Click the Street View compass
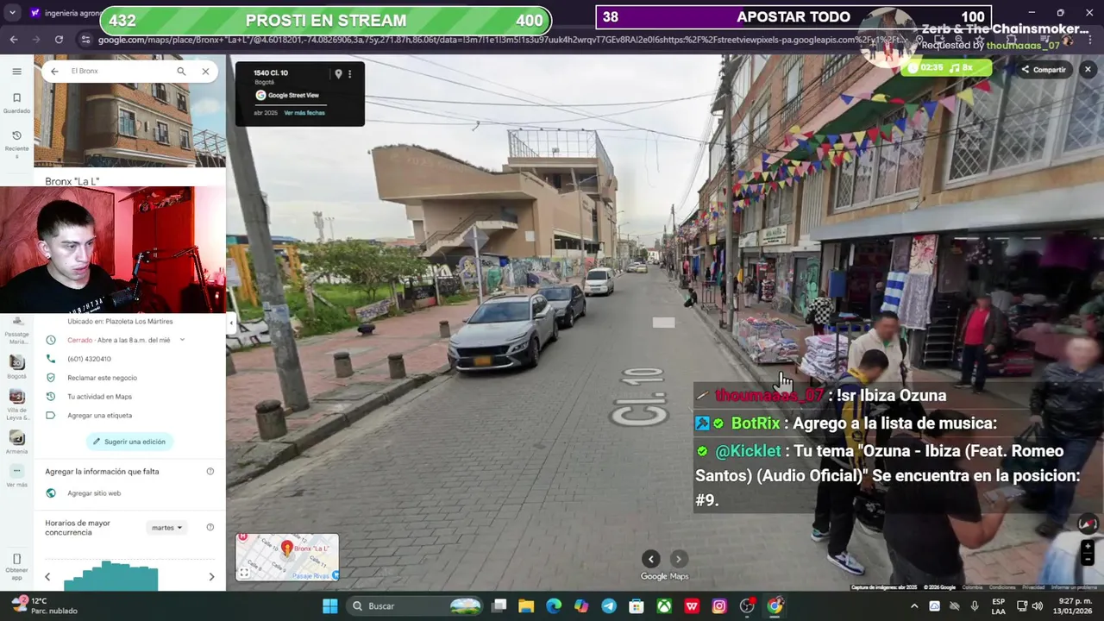Screen dimensions: 1104x621 coord(1087,524)
